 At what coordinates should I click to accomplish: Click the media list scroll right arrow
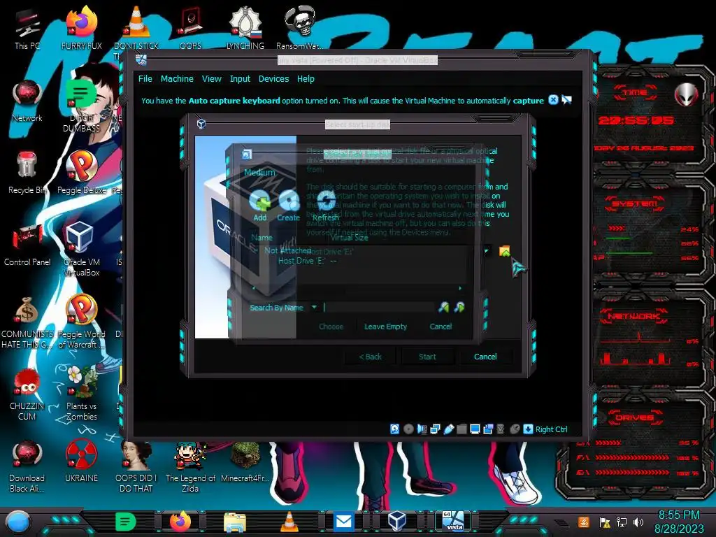point(460,288)
